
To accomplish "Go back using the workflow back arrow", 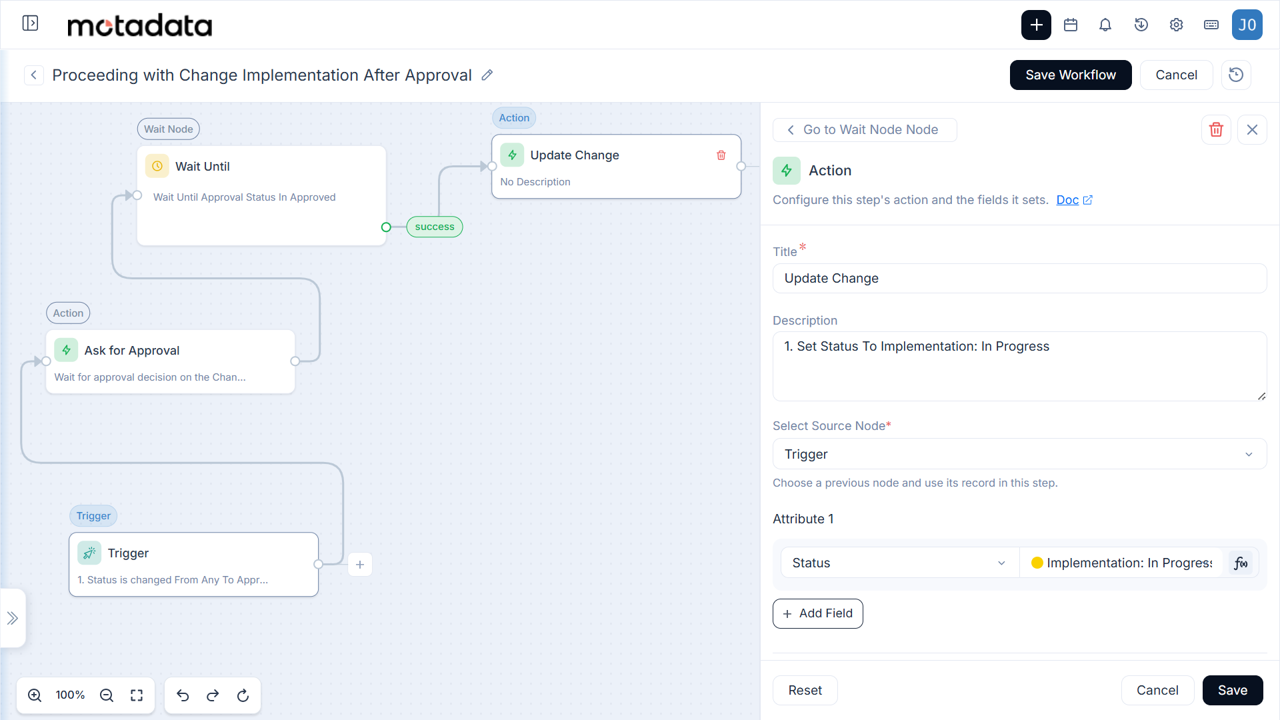I will (x=34, y=75).
